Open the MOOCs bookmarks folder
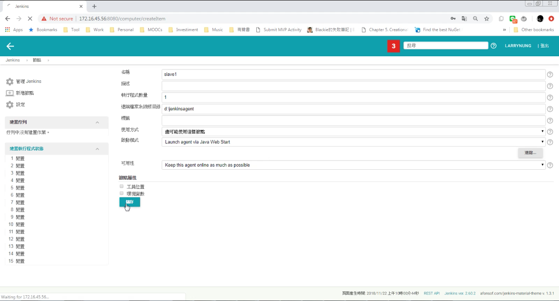The image size is (559, 301). coord(151,30)
